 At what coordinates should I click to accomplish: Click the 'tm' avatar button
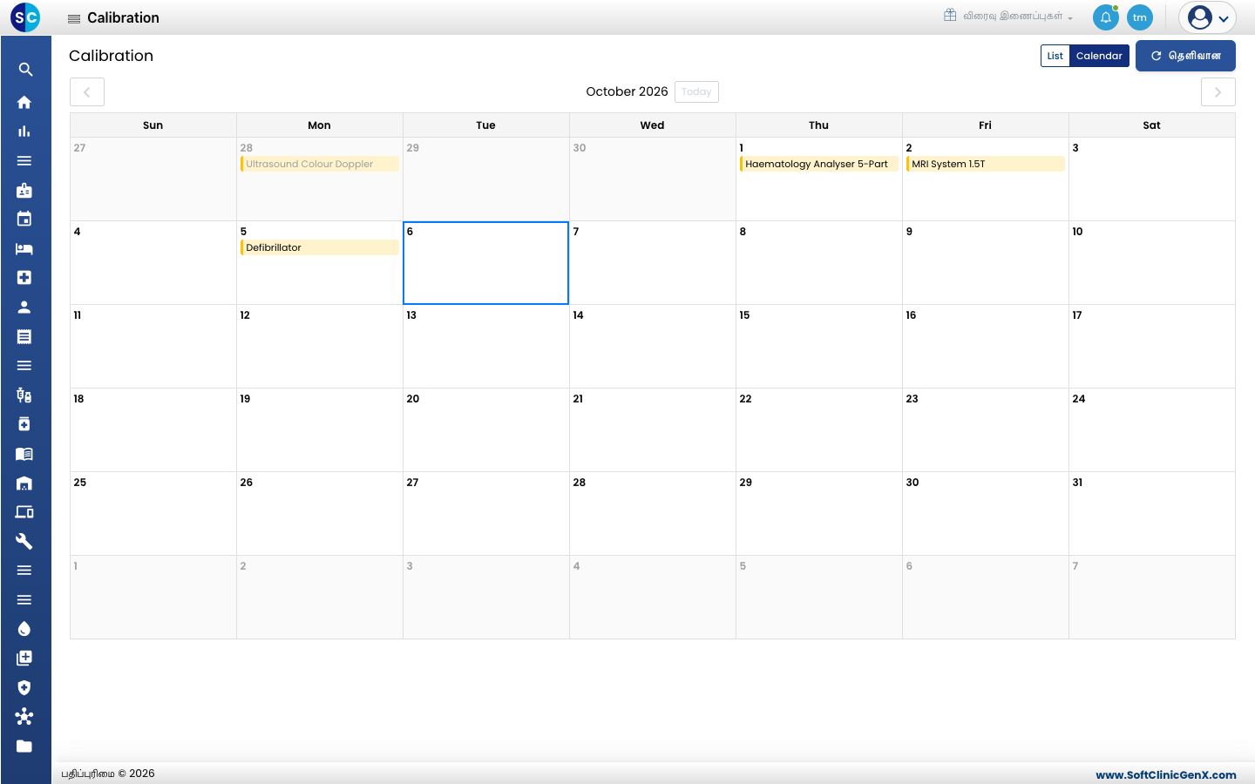tap(1140, 17)
